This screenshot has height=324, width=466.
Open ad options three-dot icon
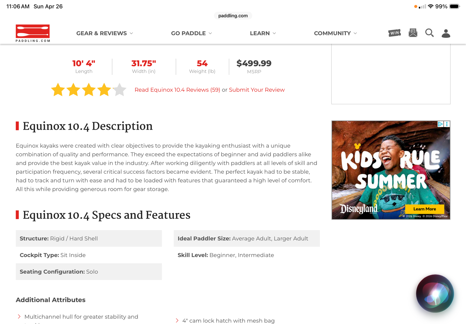pyautogui.click(x=447, y=124)
